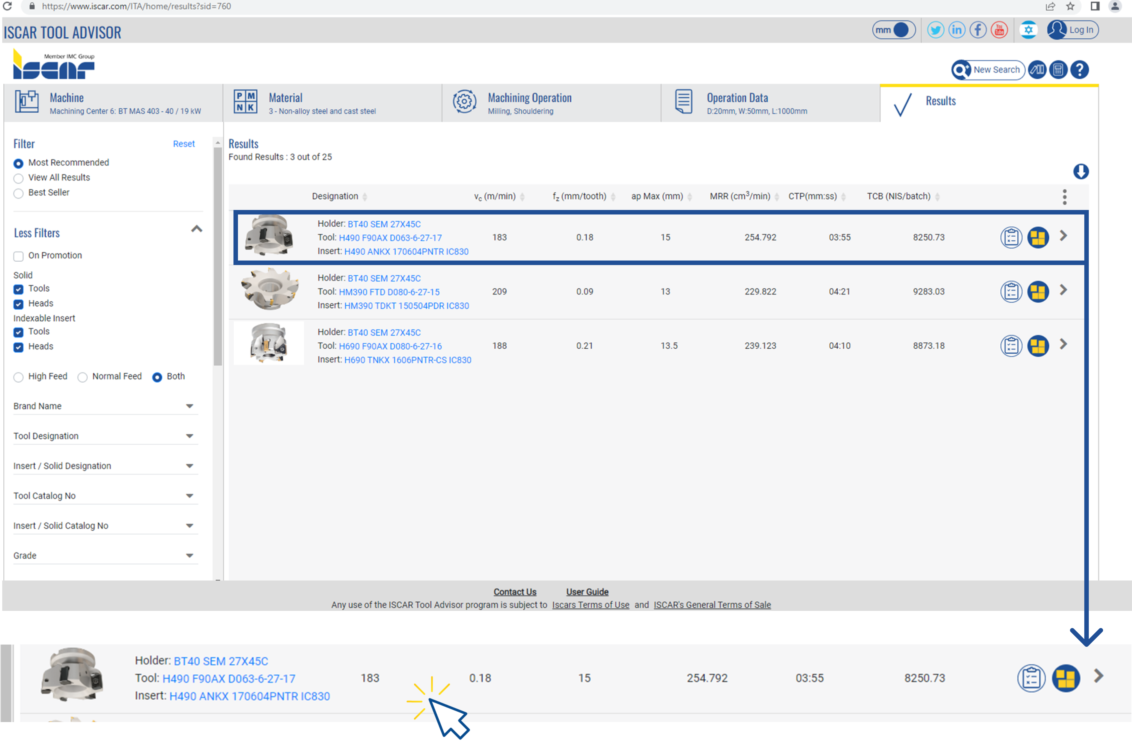Expand the H690 result row chevron
This screenshot has height=749, width=1132.
pos(1063,344)
